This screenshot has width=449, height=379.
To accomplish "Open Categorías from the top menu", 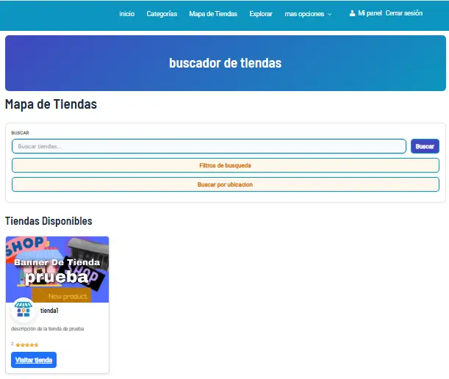I will (162, 14).
